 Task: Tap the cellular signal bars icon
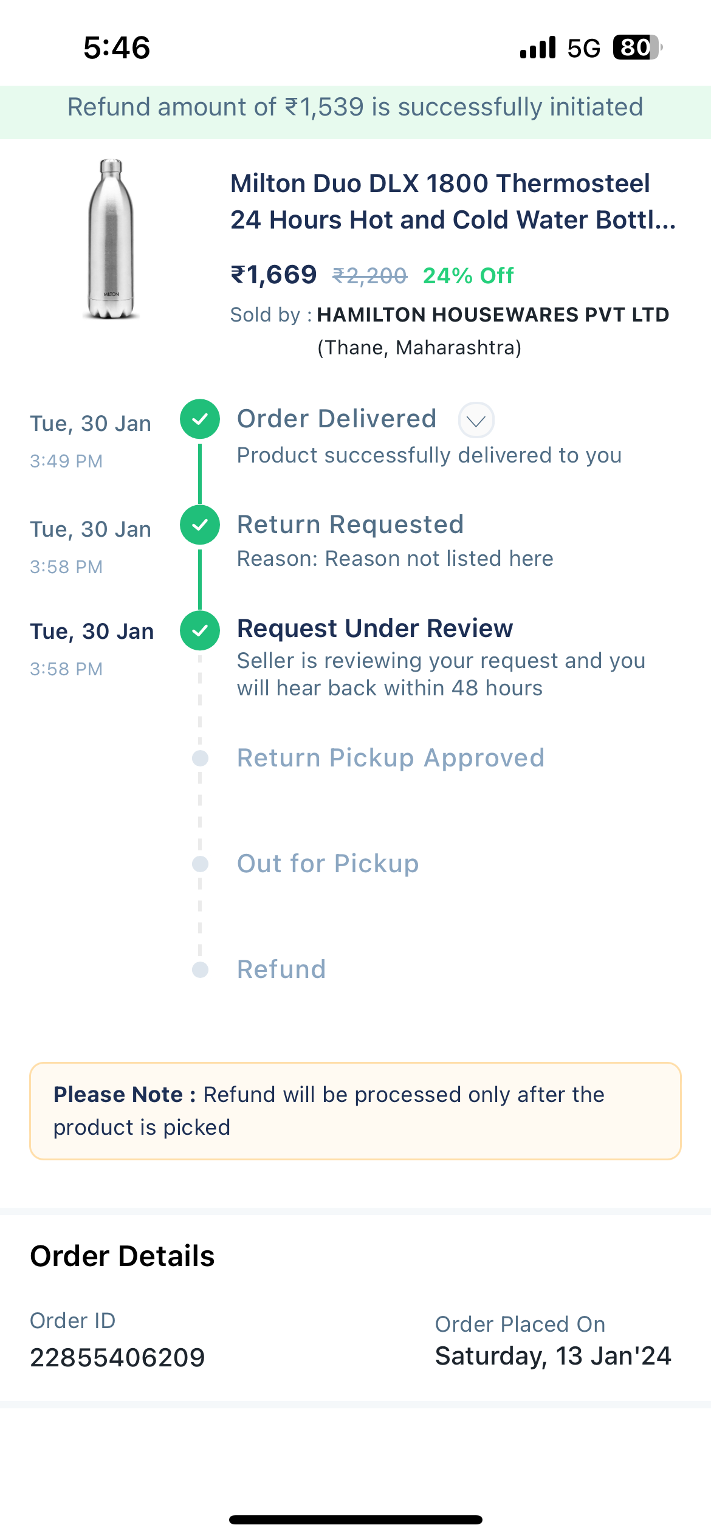[538, 47]
